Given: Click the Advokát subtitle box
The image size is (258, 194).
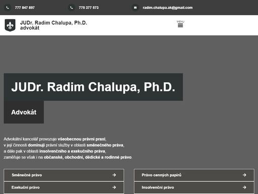Looking at the screenshot, I should tap(24, 112).
